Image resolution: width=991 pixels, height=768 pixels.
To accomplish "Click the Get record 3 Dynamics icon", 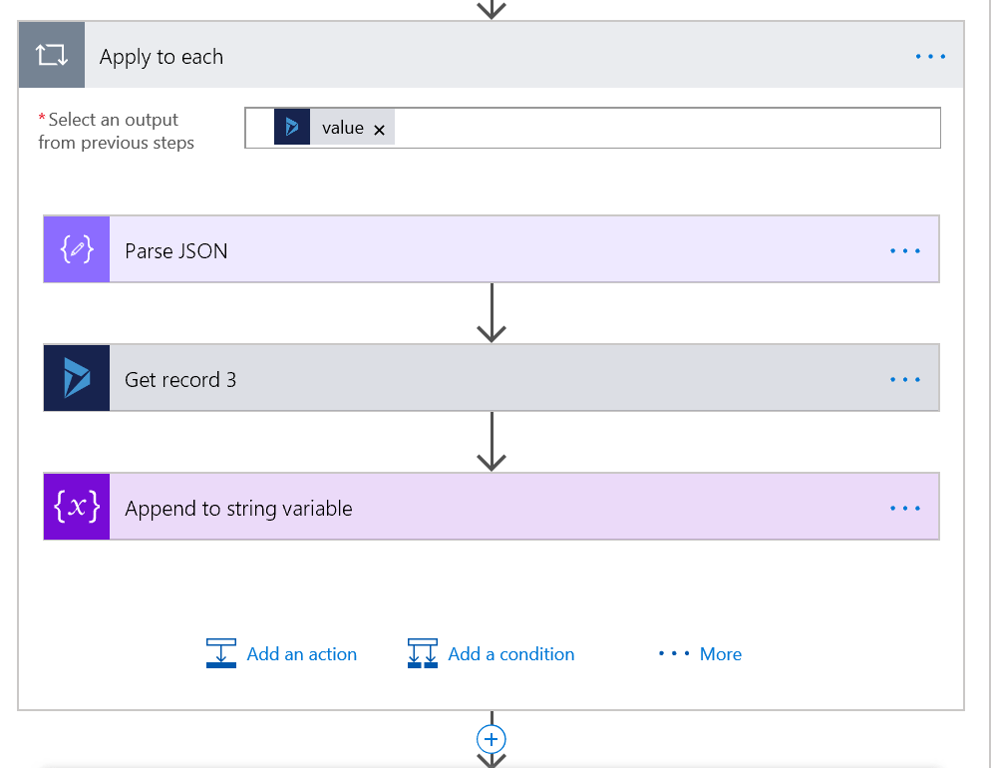I will (77, 379).
